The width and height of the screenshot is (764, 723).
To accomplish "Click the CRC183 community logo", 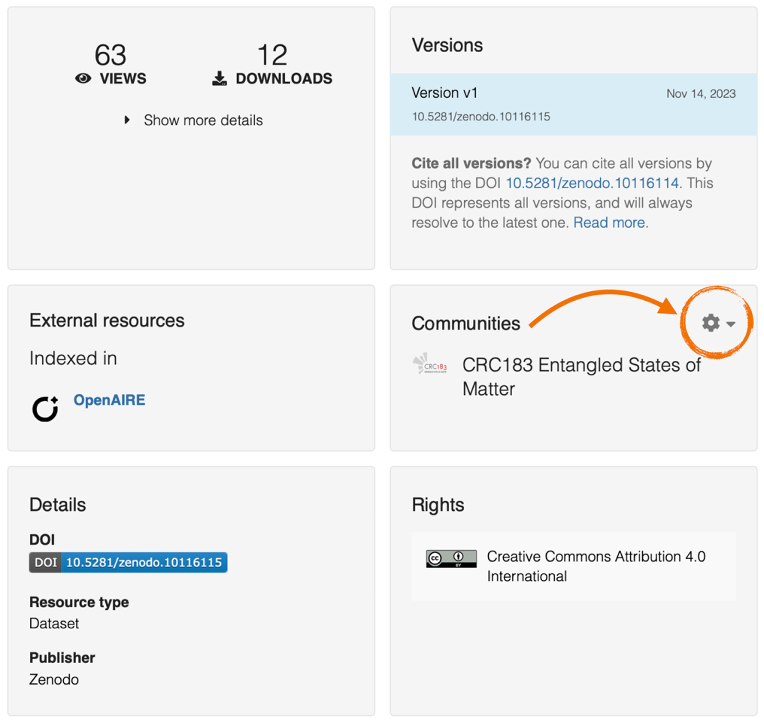I will point(430,364).
